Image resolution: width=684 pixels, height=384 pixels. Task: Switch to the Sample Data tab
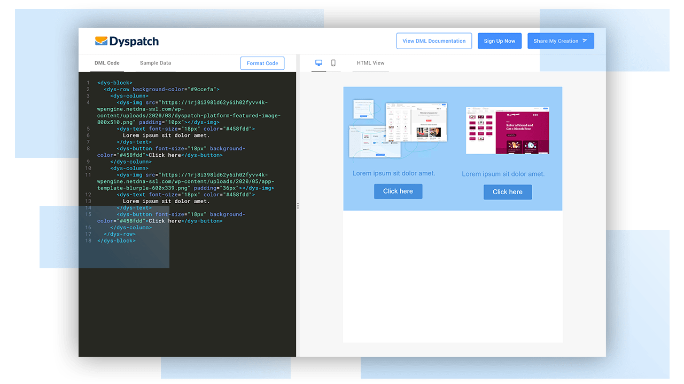[x=155, y=62]
